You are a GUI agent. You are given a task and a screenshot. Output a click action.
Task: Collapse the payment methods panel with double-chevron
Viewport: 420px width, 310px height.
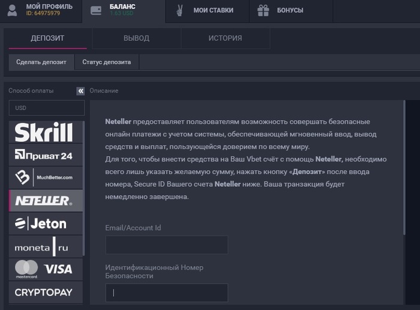click(x=80, y=91)
